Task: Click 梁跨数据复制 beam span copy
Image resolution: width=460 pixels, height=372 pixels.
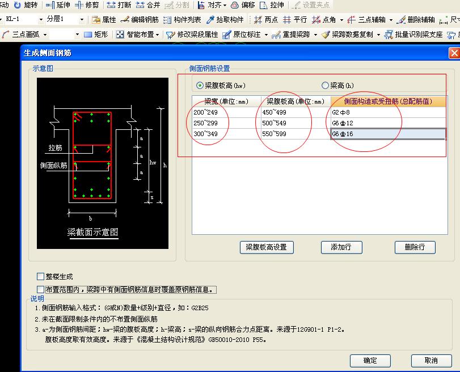Action: pyautogui.click(x=347, y=35)
